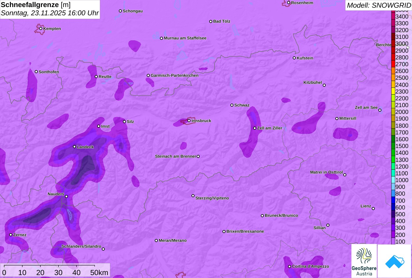
Task: Click the Kempten marker dot
Action: tap(41, 29)
